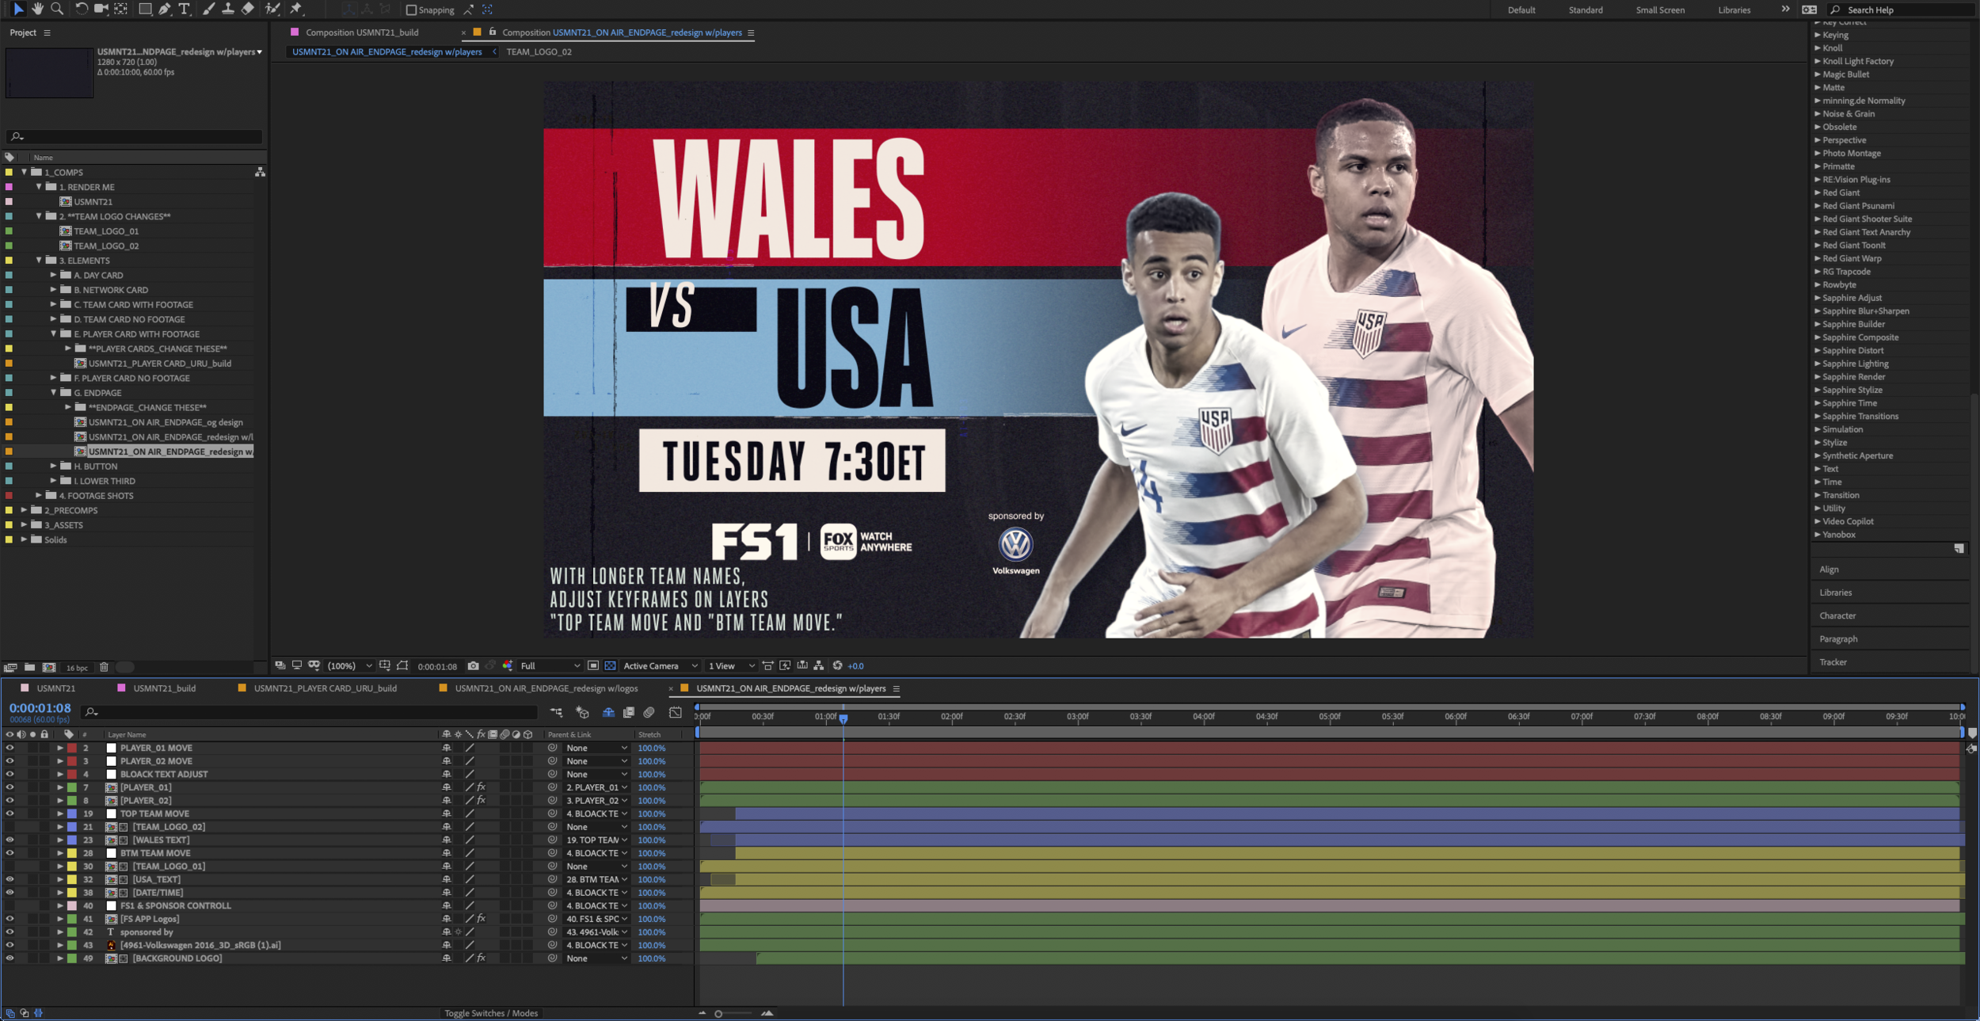Create a new composition from Project panel
Viewport: 1980px width, 1021px height.
click(x=49, y=668)
